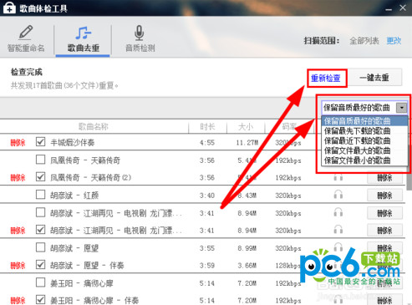Expand the 保留音质最好的歌曲 combo box arrow
The height and width of the screenshot is (305, 412).
tap(401, 108)
